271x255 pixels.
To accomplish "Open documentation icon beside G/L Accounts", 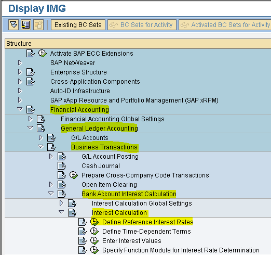I will (x=51, y=138).
